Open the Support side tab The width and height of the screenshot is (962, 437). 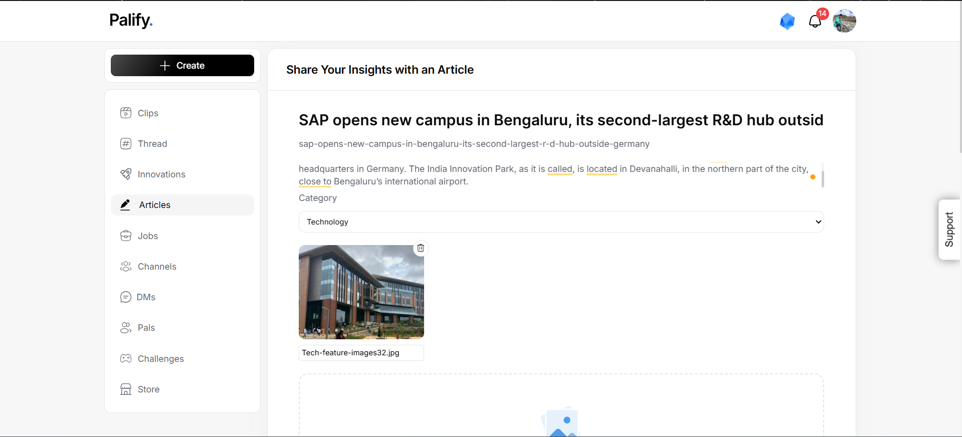coord(949,230)
